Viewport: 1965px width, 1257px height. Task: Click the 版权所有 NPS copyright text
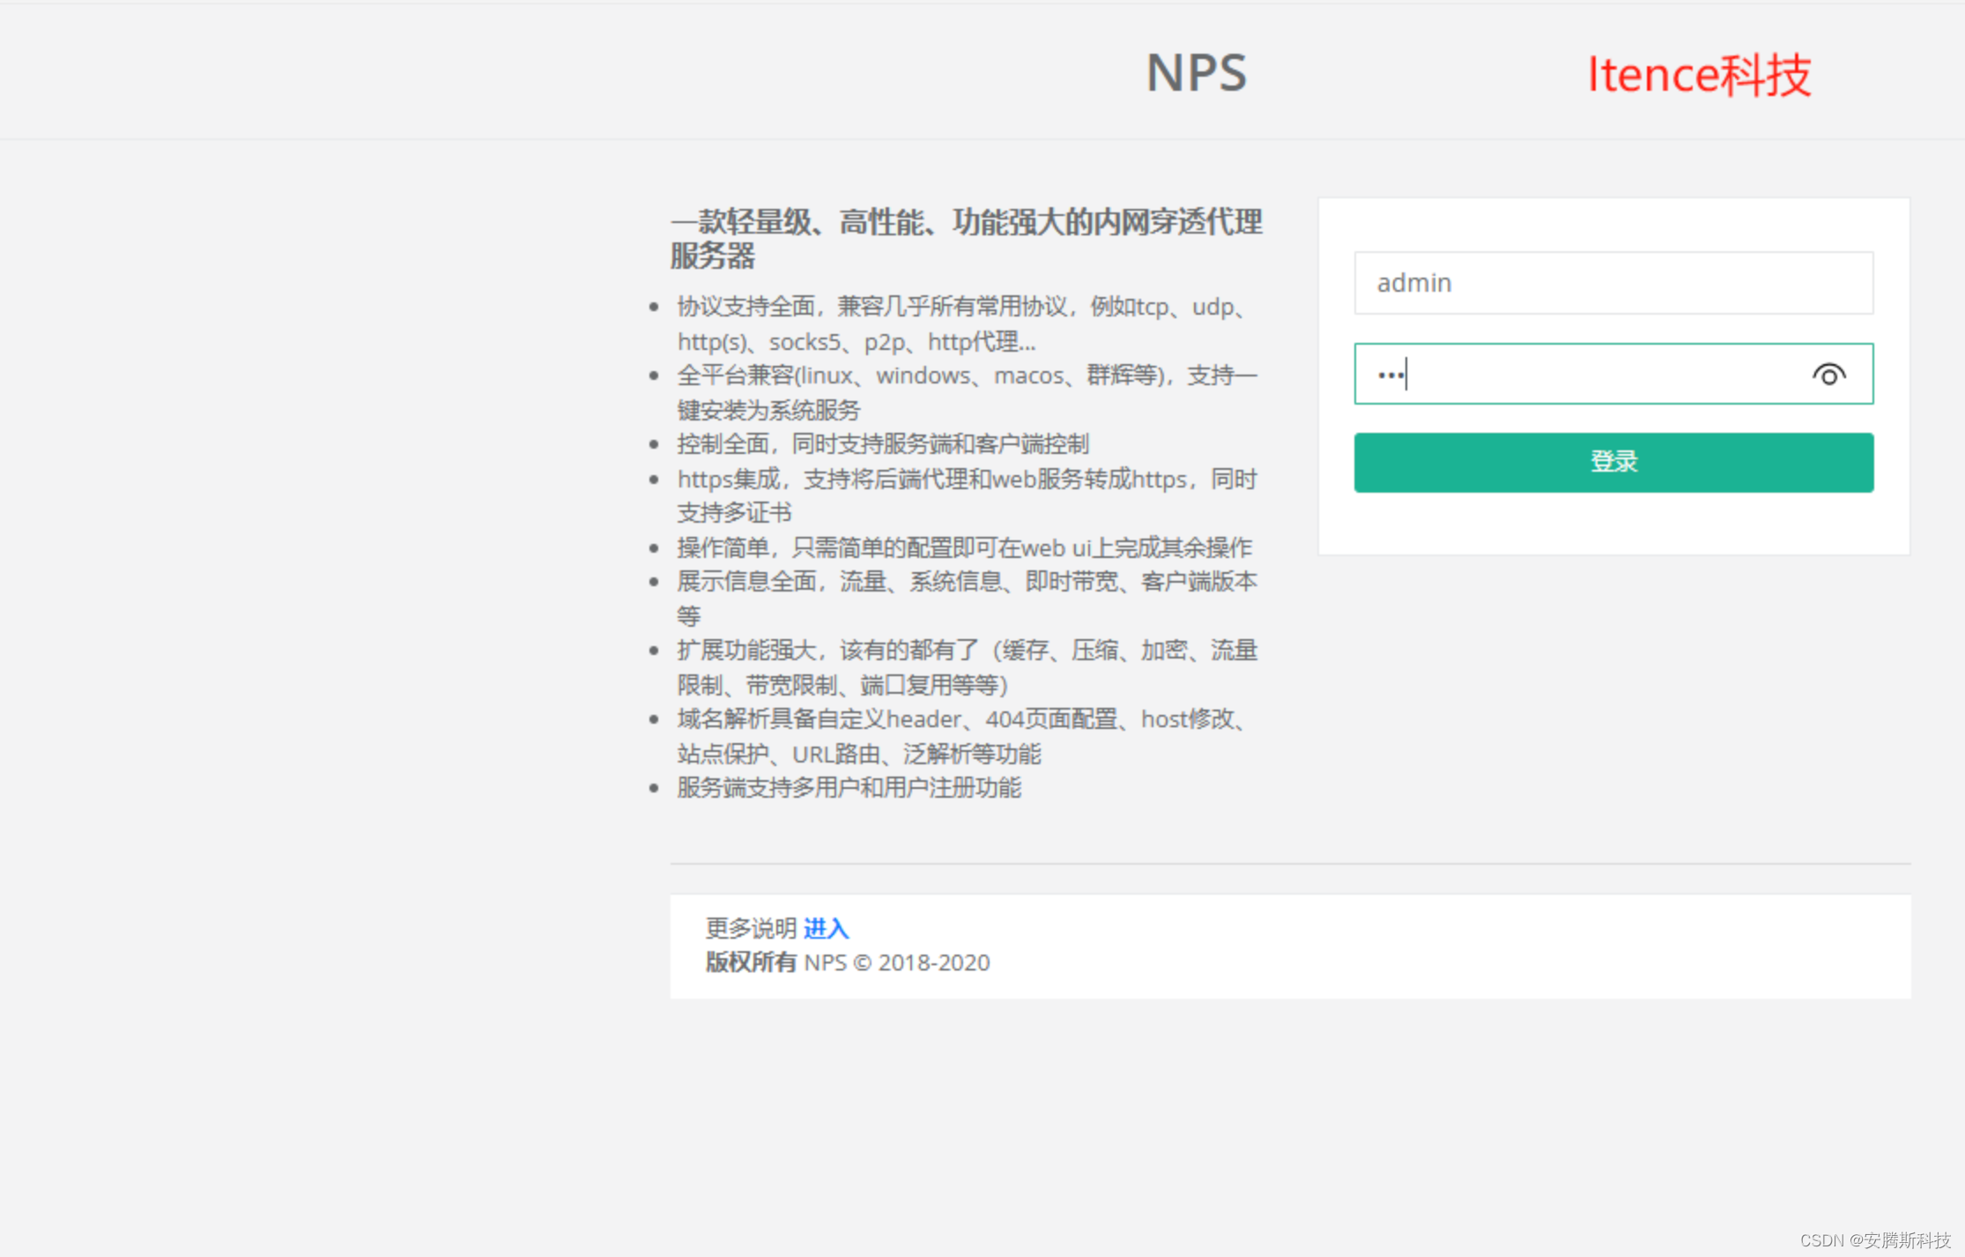pos(847,963)
